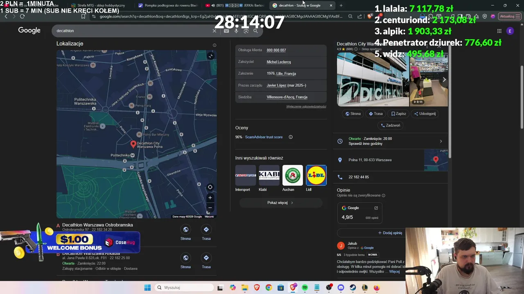The image size is (524, 294).
Task: Expand the map to full view
Action: [x=210, y=56]
